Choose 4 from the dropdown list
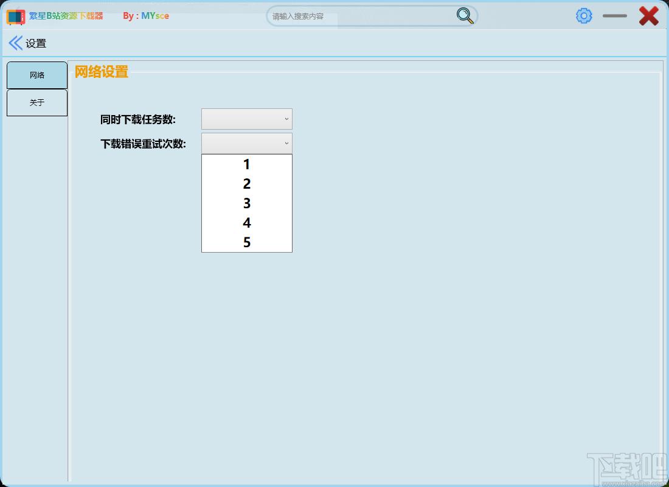This screenshot has height=487, width=669. 246,223
